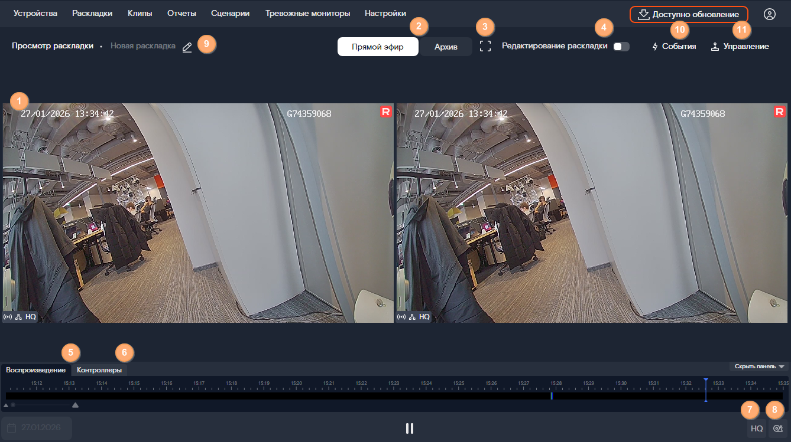Collapse panel via 'Скрыть панель' dropdown
791x442 pixels.
point(759,366)
